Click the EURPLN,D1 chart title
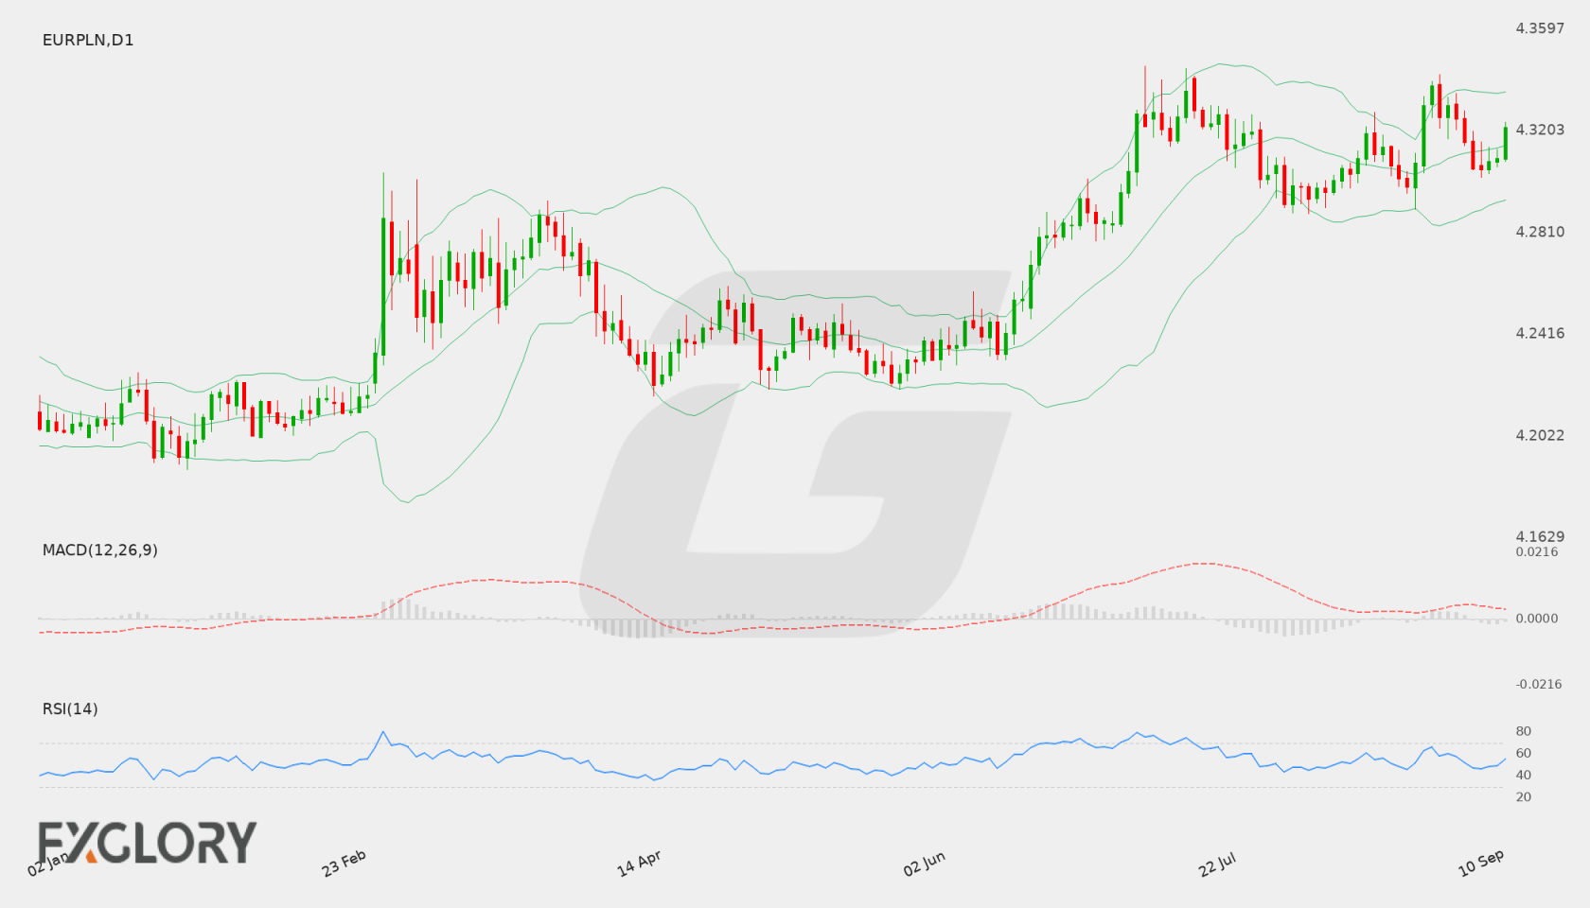This screenshot has width=1590, height=908. 88,40
